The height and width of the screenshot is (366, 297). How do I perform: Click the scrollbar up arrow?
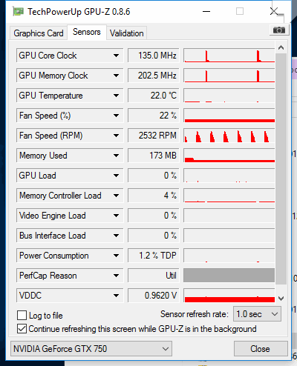pos(281,47)
